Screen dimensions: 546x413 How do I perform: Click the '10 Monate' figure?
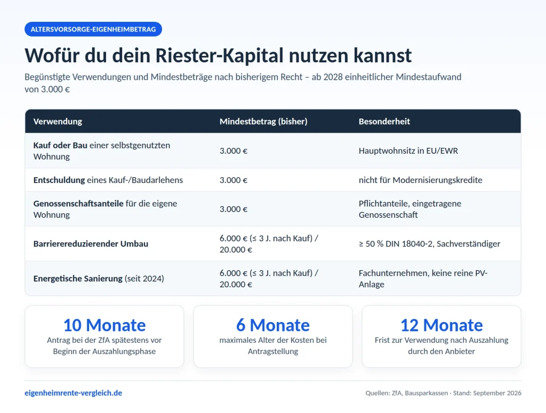[x=105, y=325]
